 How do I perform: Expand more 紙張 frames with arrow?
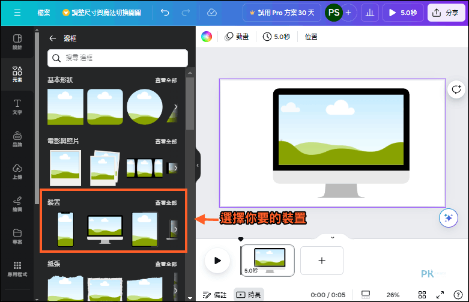175,291
